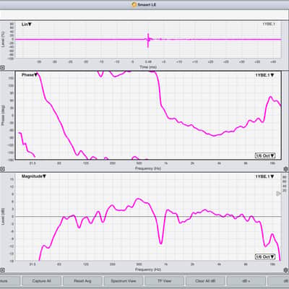Collapse the Phase pane using its corner icon
Viewport: 289px width, 289px height.
pos(2,169)
